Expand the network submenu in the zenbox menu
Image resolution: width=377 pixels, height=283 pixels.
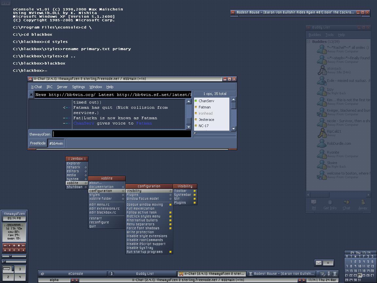click(77, 167)
